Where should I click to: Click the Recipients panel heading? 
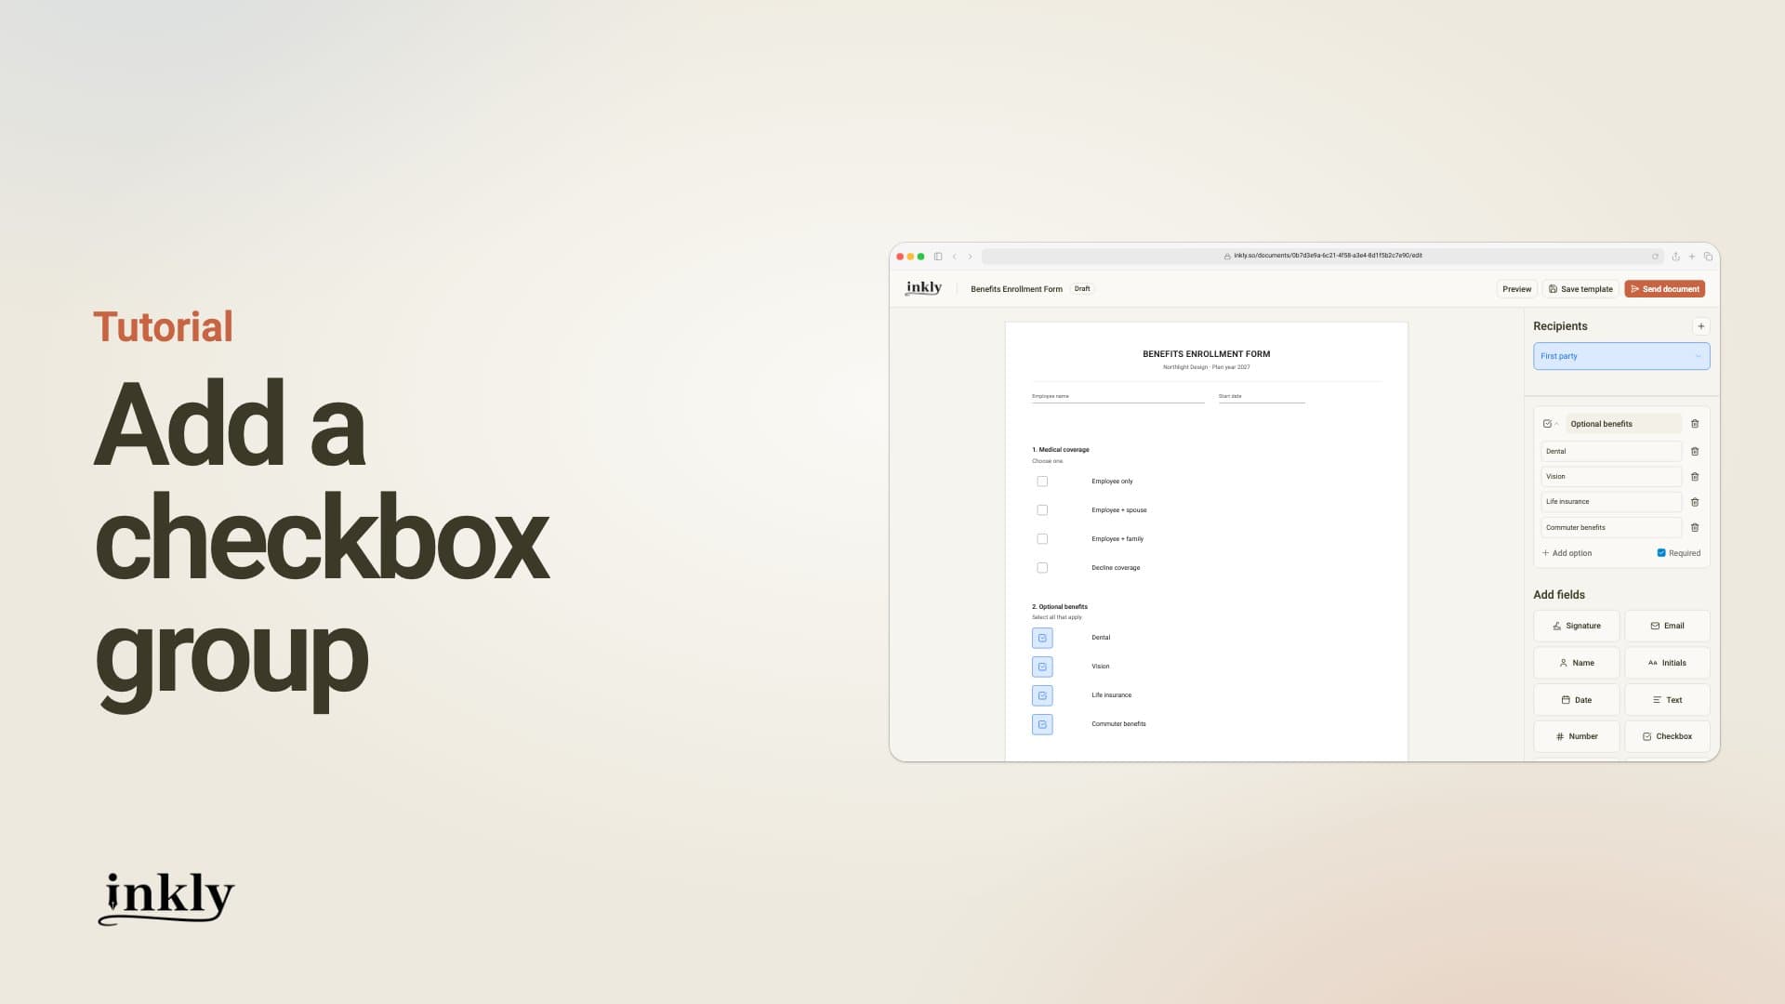pos(1560,326)
